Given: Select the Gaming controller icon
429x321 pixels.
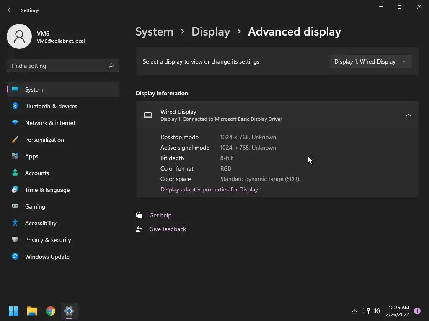Looking at the screenshot, I should coord(15,206).
